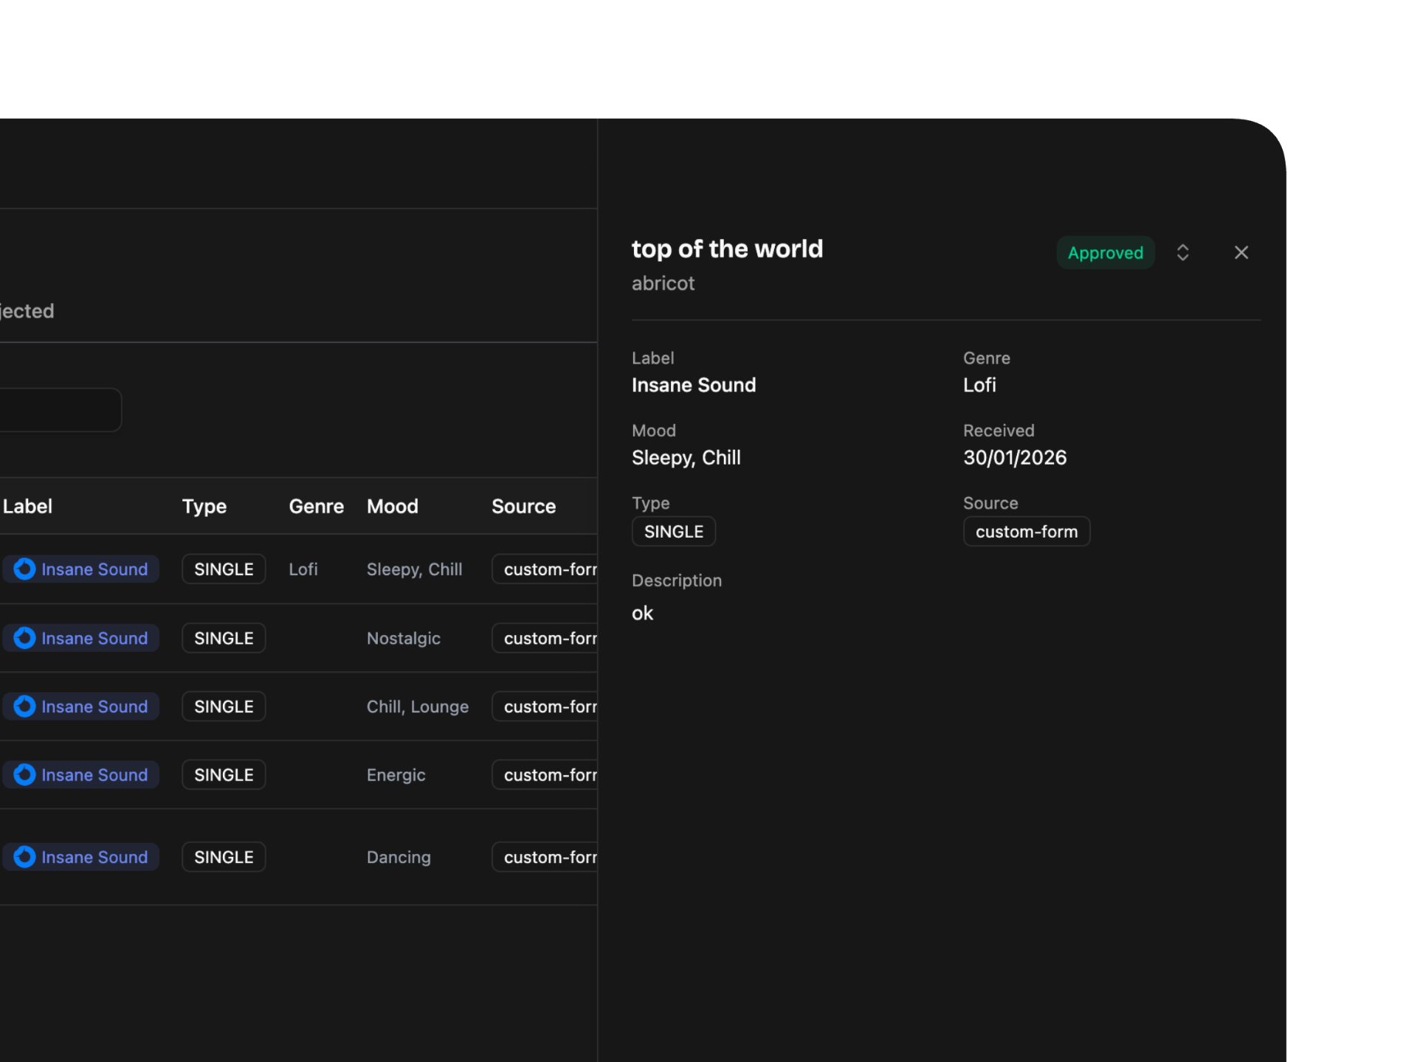Click the custom-form source badge in the detail panel

[x=1026, y=531]
